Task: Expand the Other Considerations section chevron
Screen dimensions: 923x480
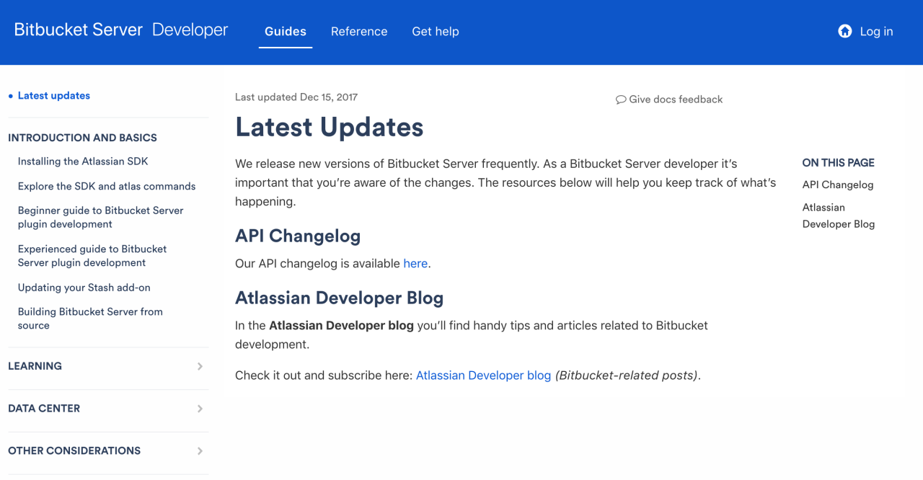Action: (x=200, y=451)
